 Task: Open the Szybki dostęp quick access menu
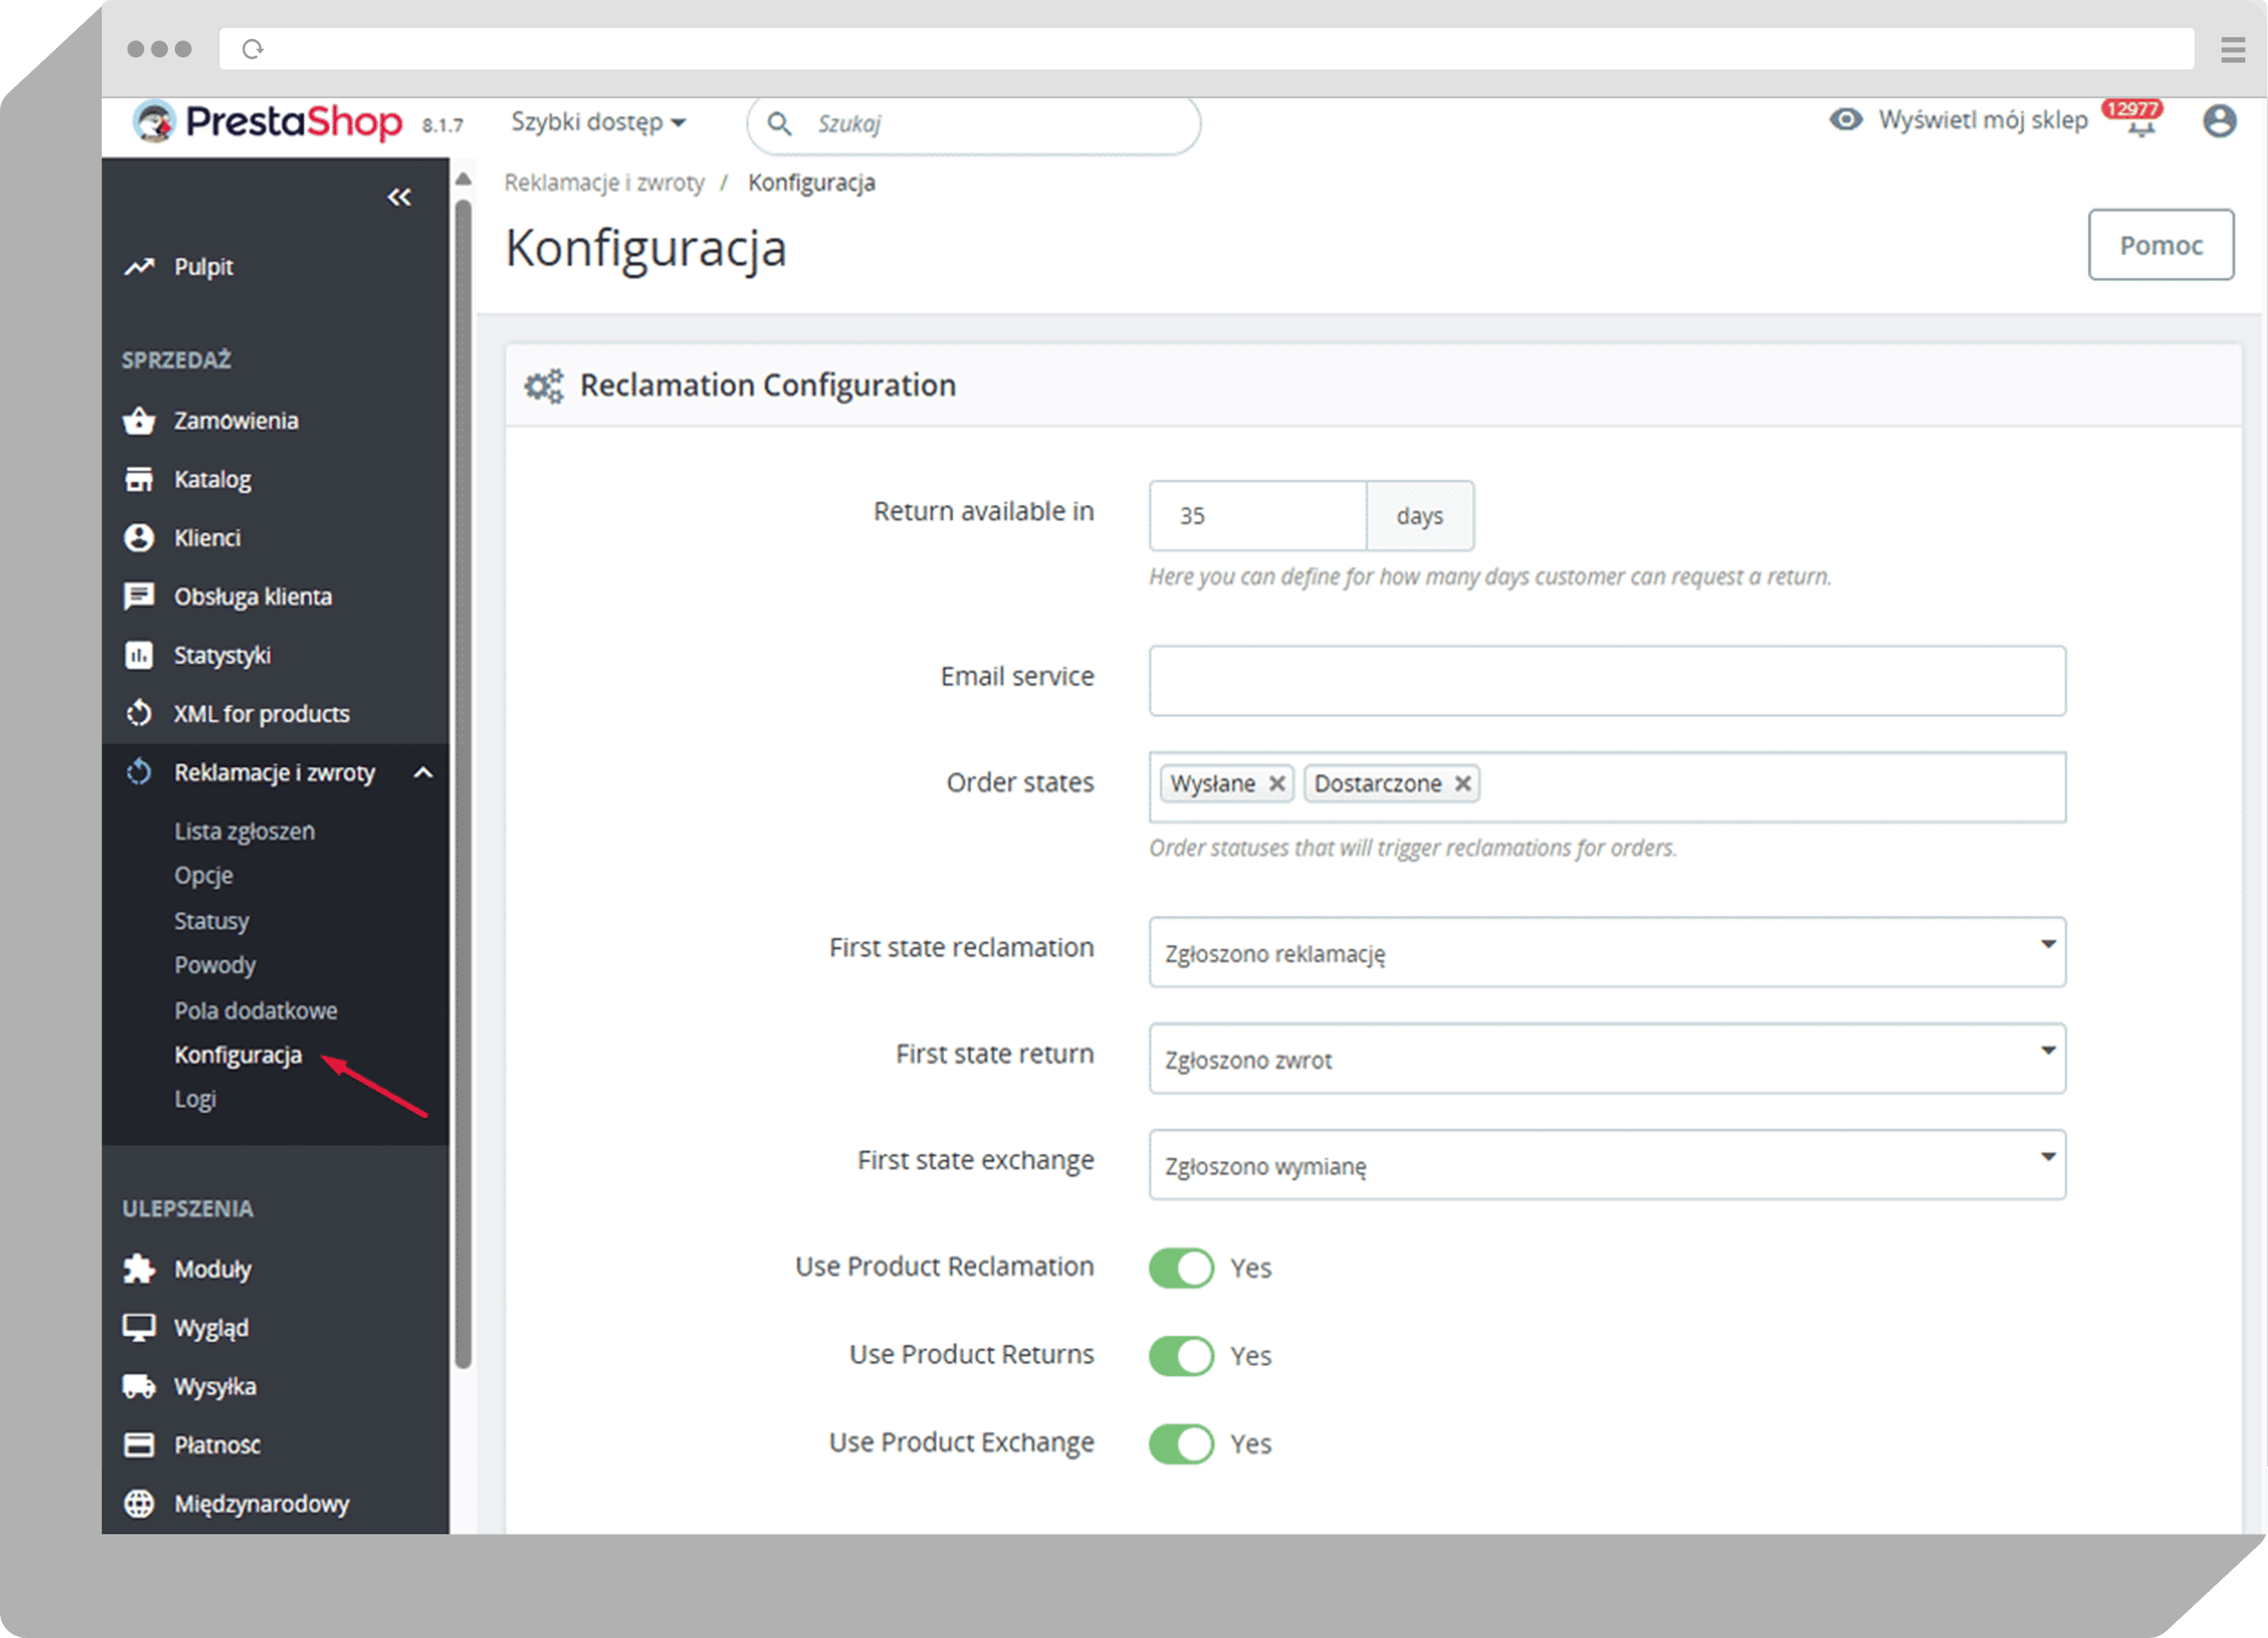(598, 122)
